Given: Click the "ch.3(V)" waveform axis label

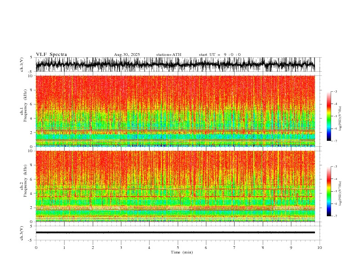Looking at the screenshot, I should [22, 233].
